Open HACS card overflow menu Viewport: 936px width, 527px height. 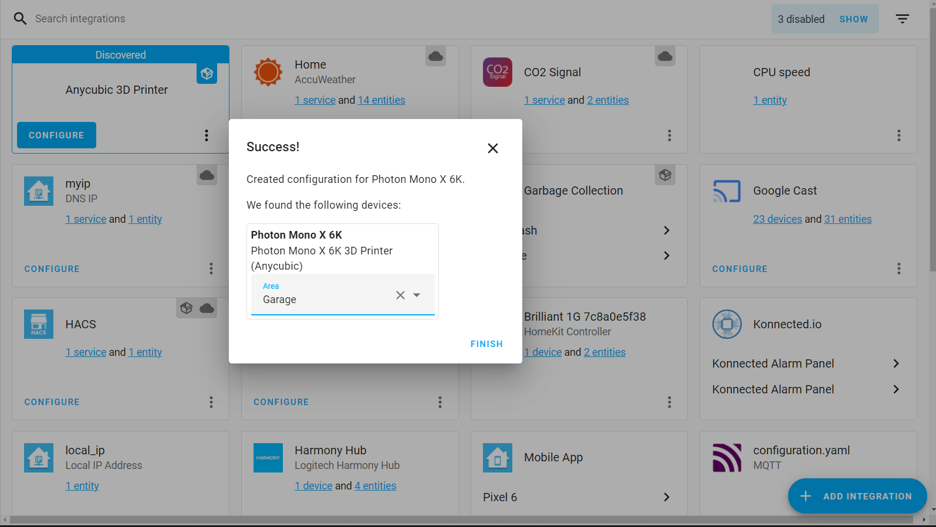pos(211,402)
